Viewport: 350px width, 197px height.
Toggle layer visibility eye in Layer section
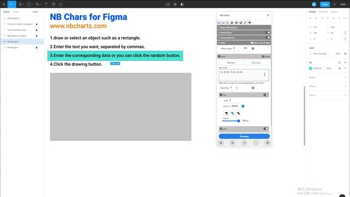(345, 54)
